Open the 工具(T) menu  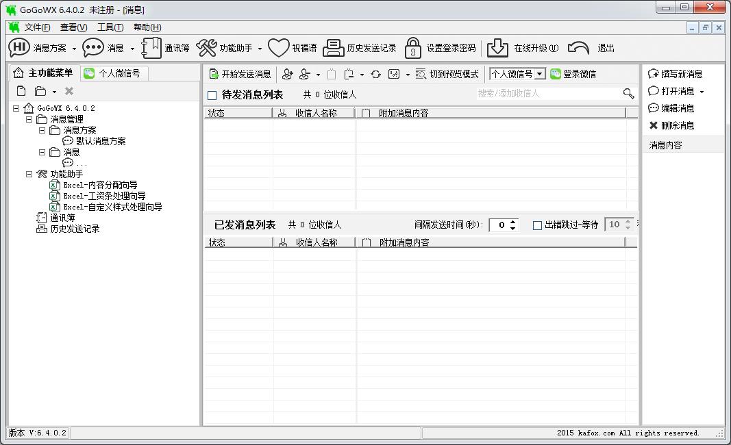pos(110,27)
